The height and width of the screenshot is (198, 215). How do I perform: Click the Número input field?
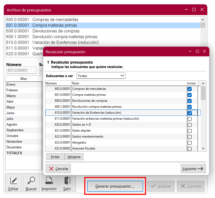pos(21,70)
